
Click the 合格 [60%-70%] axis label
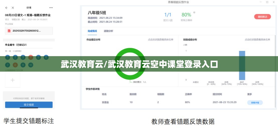pyautogui.click(x=226, y=83)
